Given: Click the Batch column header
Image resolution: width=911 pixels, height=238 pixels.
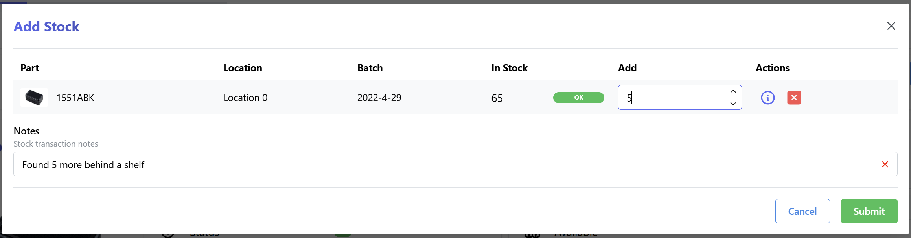Looking at the screenshot, I should (370, 68).
